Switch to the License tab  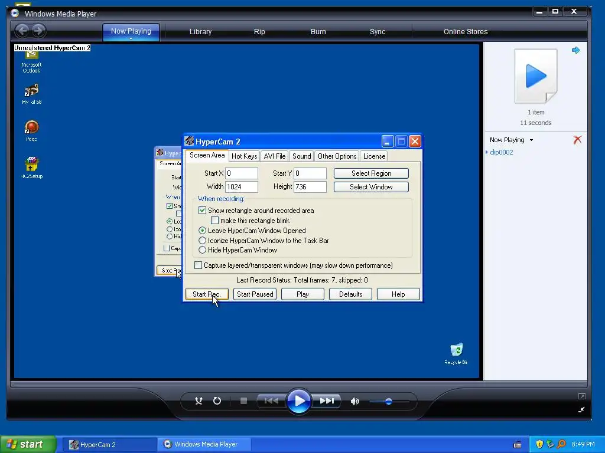(374, 156)
